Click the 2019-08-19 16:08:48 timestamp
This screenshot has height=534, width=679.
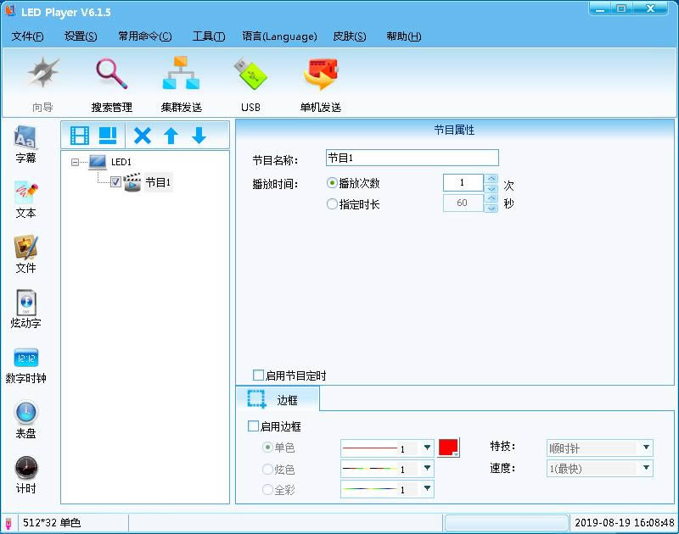pyautogui.click(x=624, y=523)
